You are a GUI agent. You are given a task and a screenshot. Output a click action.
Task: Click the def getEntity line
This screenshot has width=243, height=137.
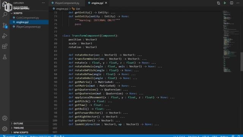(x=92, y=13)
